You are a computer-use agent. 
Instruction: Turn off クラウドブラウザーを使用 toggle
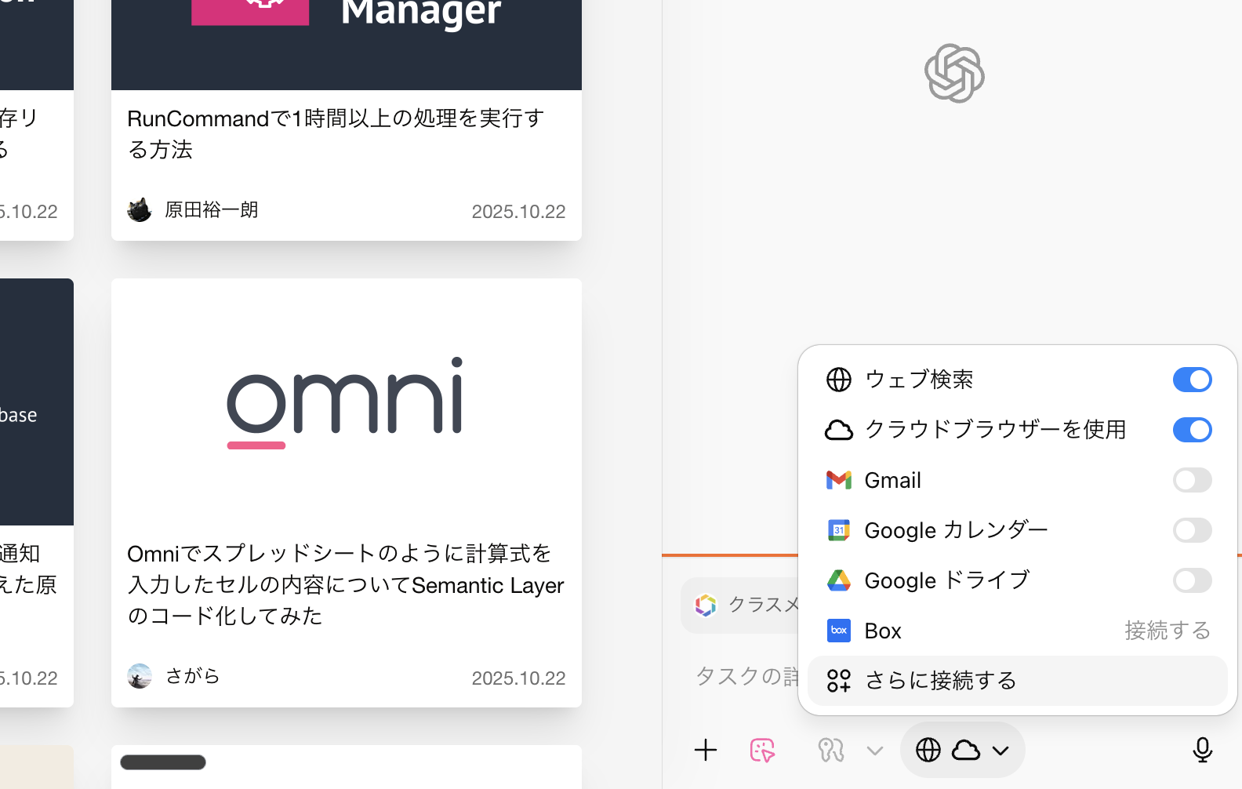(x=1192, y=430)
